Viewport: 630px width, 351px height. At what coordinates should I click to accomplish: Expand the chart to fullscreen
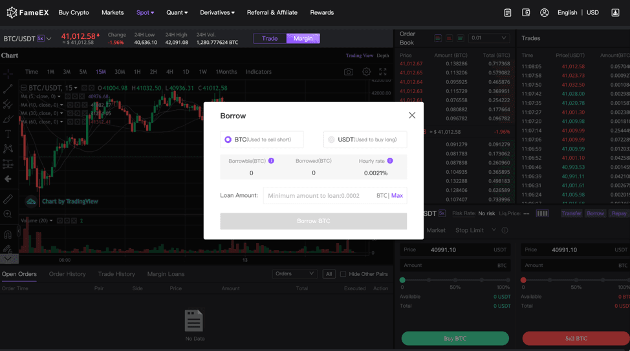click(383, 72)
